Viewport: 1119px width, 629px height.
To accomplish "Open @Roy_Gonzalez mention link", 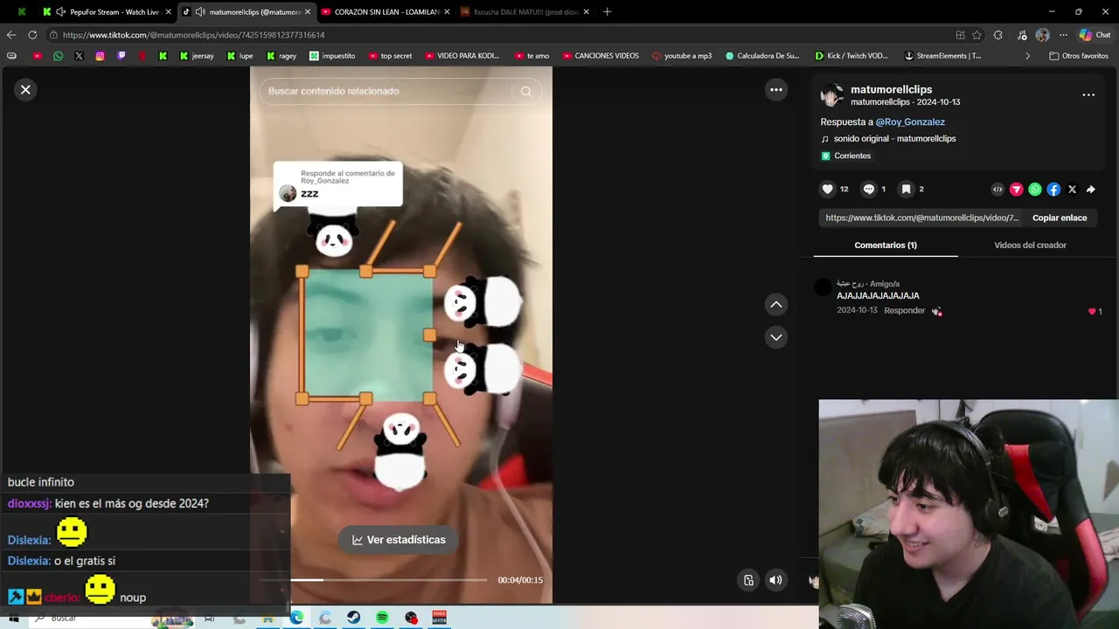I will click(x=910, y=122).
